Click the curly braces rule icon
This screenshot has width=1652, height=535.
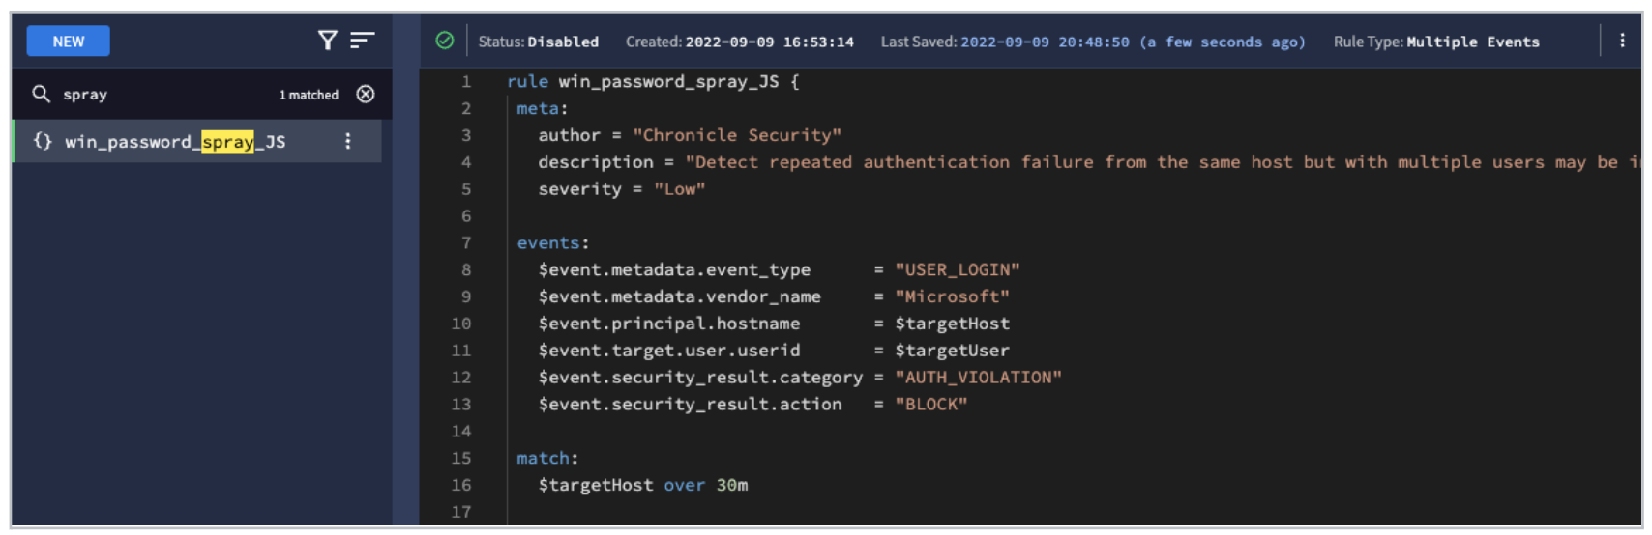coord(43,141)
